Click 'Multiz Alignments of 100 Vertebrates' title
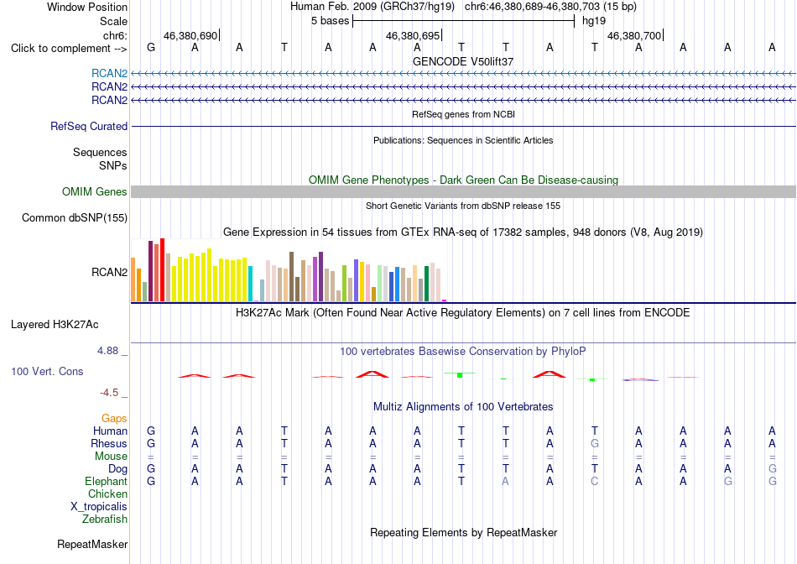The width and height of the screenshot is (797, 564). [463, 407]
